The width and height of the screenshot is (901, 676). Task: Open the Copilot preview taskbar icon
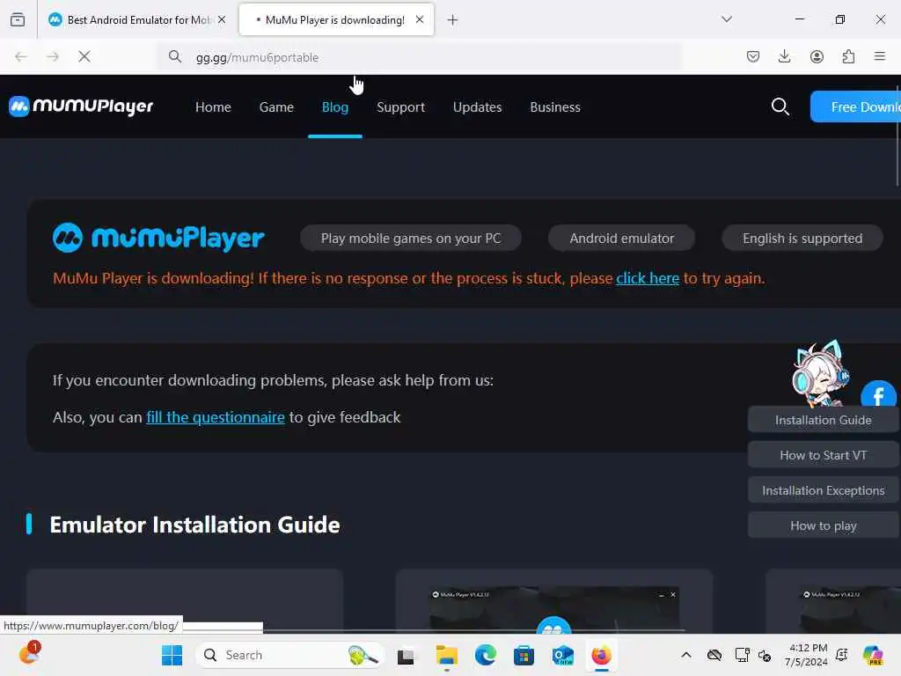click(873, 655)
